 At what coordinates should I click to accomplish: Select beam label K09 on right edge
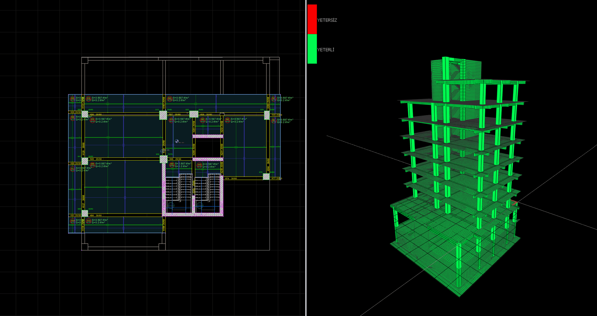(276, 115)
